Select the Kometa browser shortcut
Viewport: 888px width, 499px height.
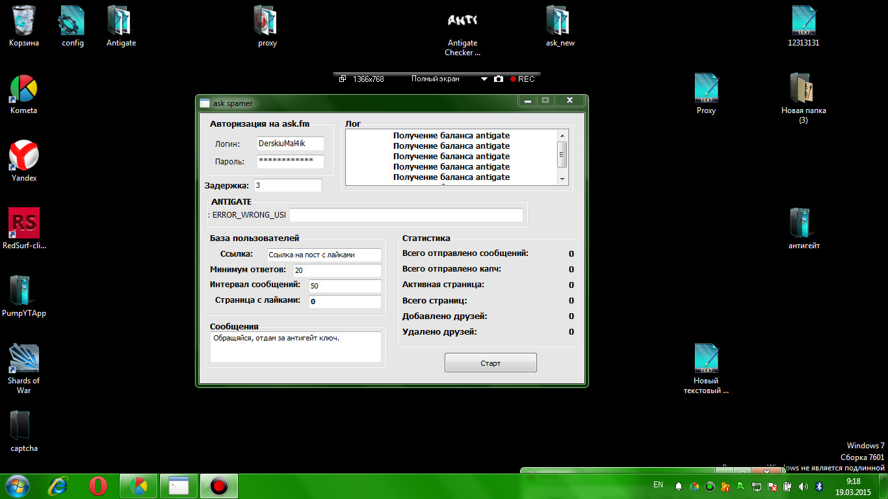[x=24, y=94]
